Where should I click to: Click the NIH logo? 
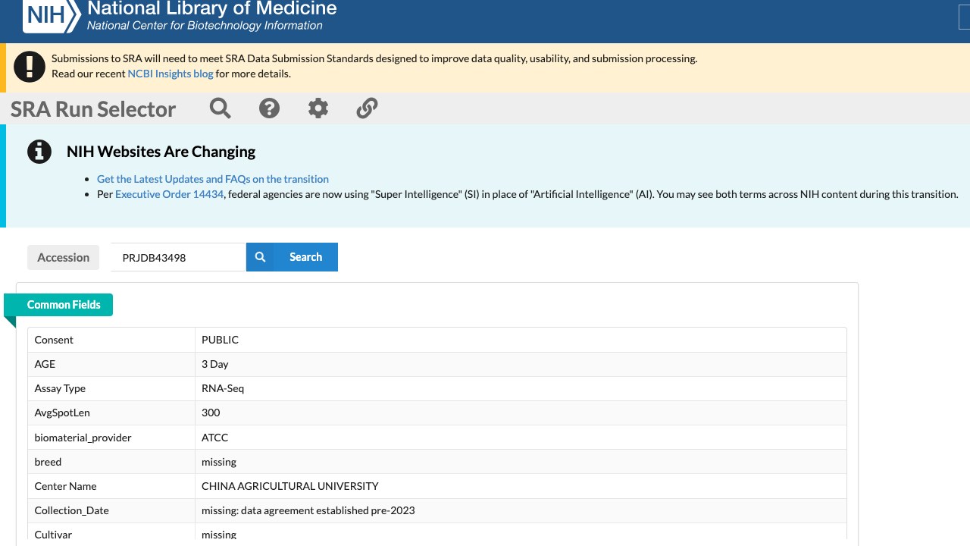click(52, 15)
